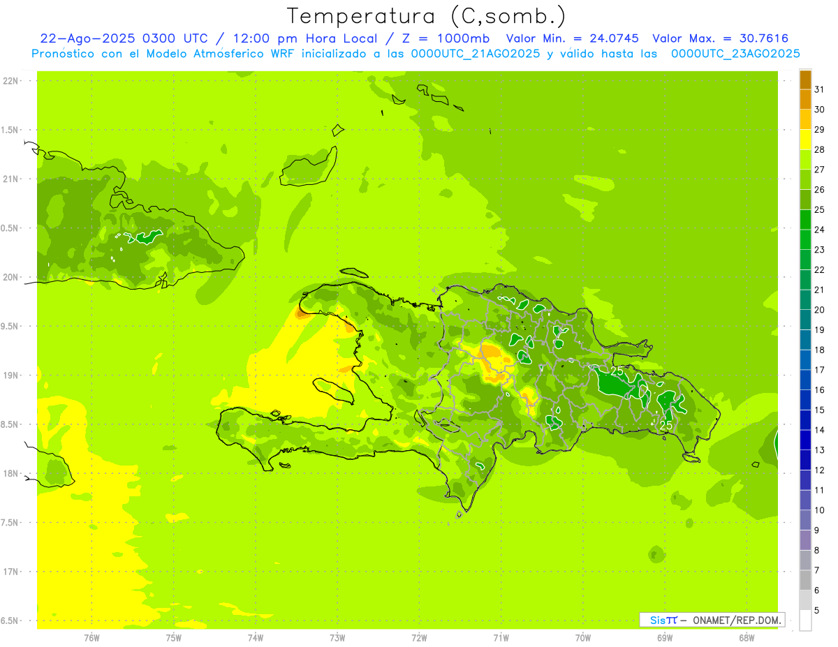The height and width of the screenshot is (647, 838).
Task: Click the '68W' longitude axis label
Action: coord(747,638)
